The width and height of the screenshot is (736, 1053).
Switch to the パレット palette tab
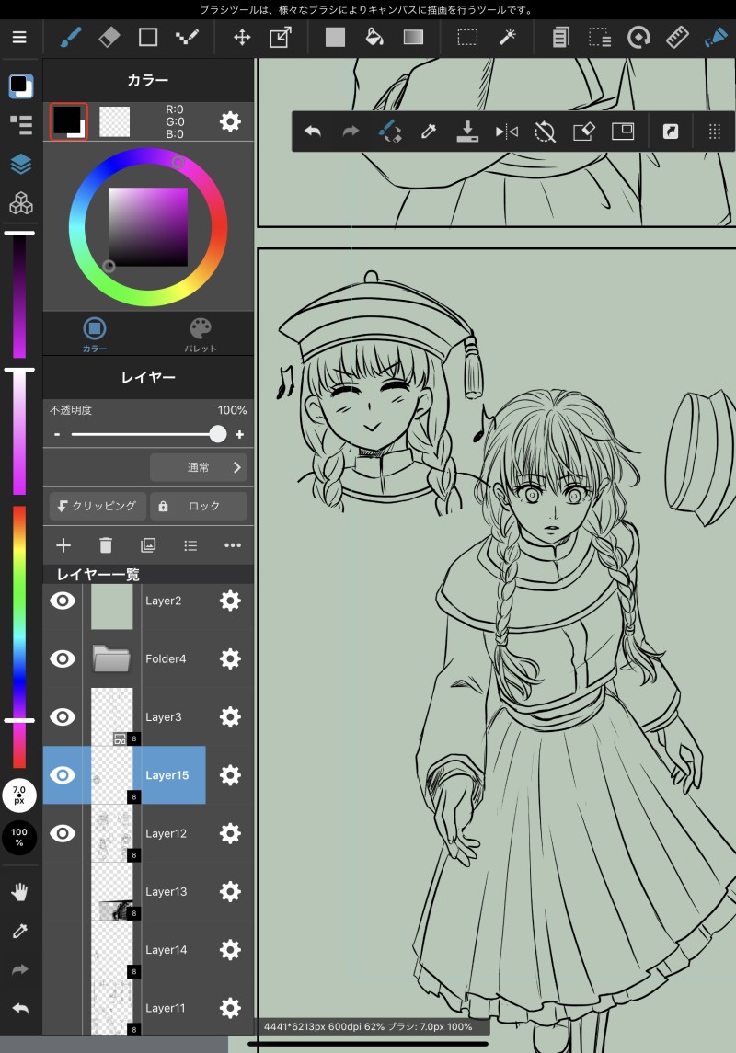point(201,335)
